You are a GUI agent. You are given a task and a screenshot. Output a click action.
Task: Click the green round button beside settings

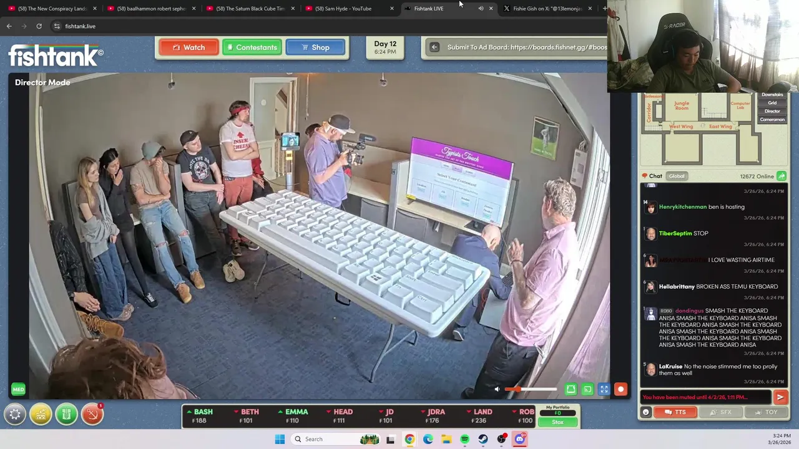tap(66, 414)
